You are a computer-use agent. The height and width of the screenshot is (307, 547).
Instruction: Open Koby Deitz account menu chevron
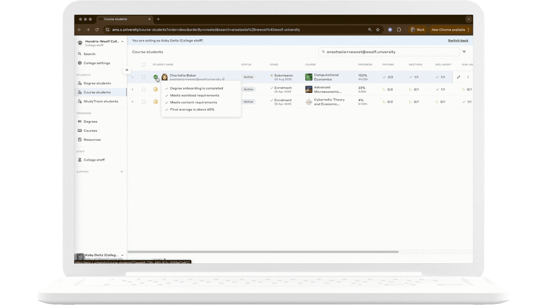click(122, 255)
